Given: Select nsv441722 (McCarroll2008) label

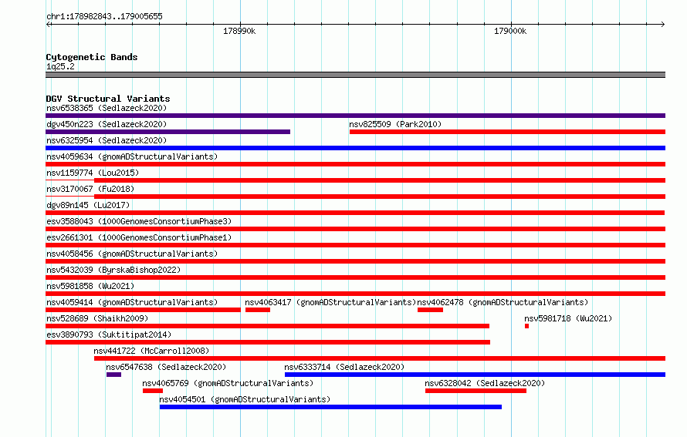Looking at the screenshot, I should pyautogui.click(x=151, y=351).
